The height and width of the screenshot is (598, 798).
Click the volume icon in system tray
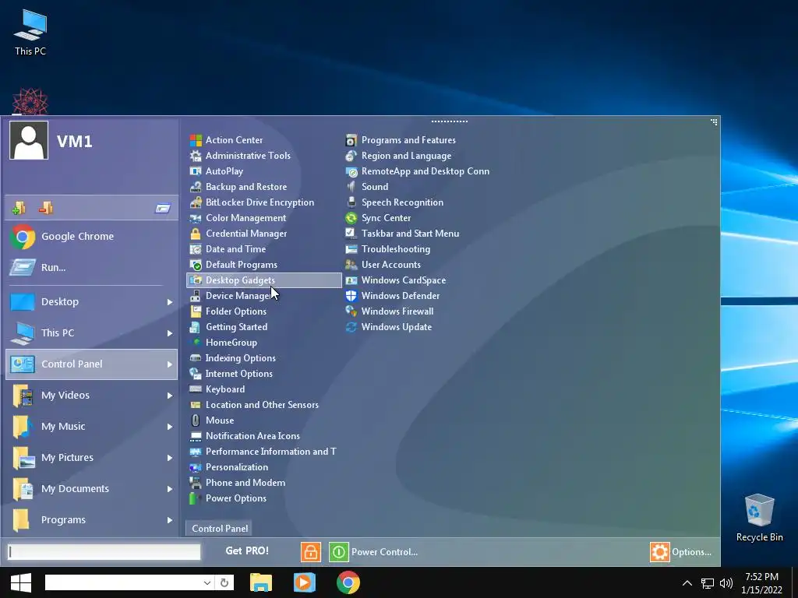[726, 583]
